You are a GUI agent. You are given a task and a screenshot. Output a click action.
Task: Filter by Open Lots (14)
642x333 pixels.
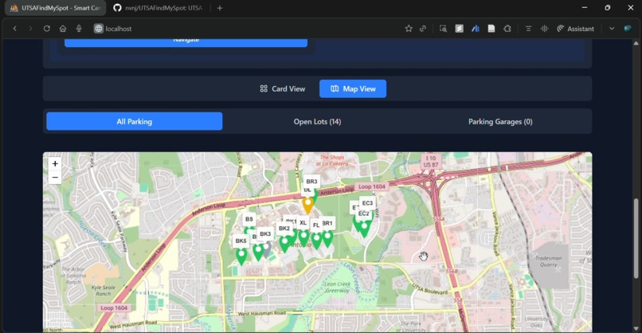click(x=317, y=122)
